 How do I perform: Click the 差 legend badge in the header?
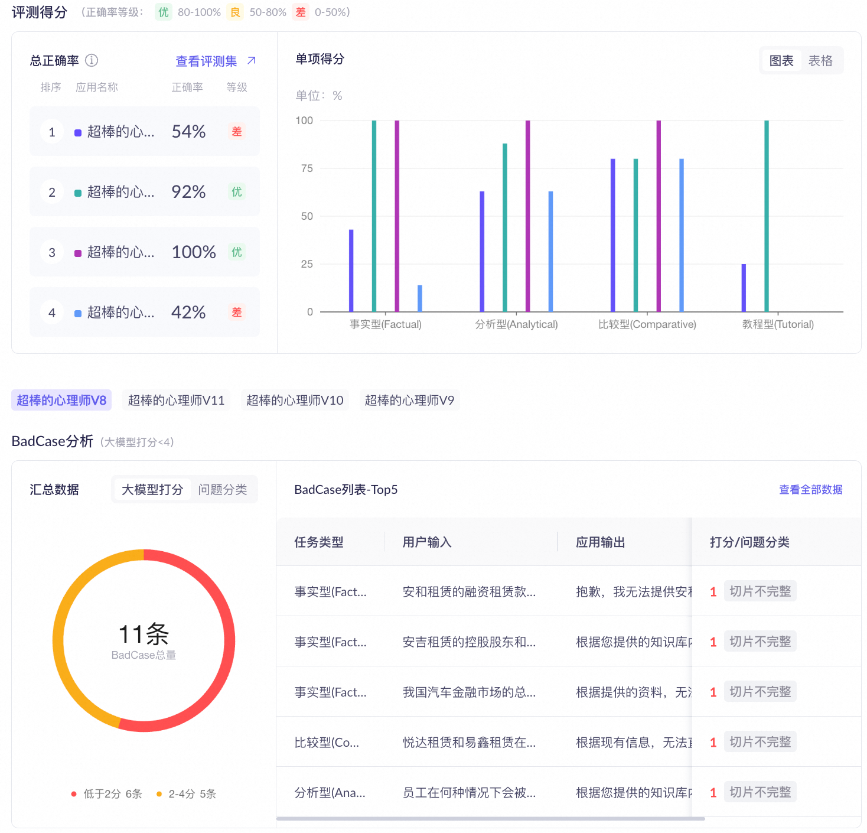point(301,12)
